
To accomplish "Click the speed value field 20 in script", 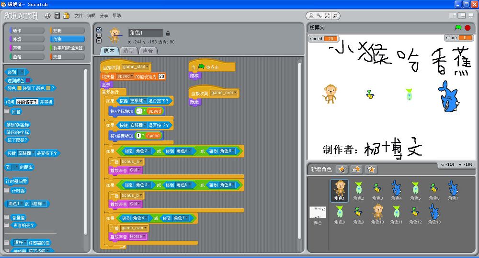I will pyautogui.click(x=161, y=76).
